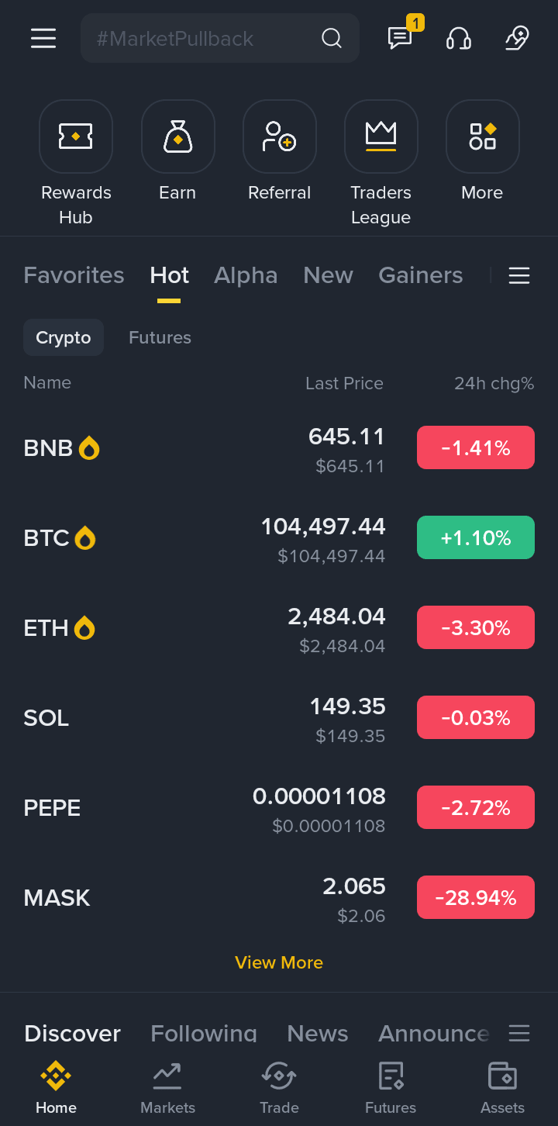This screenshot has height=1126, width=558.
Task: Open the Earn money bag icon
Action: 177,136
